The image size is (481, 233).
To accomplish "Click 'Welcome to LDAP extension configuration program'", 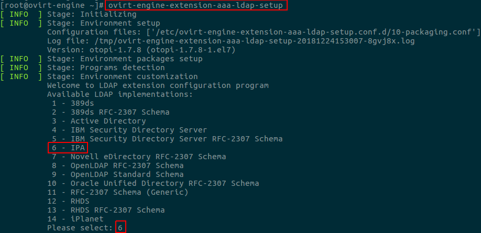I will pos(158,85).
